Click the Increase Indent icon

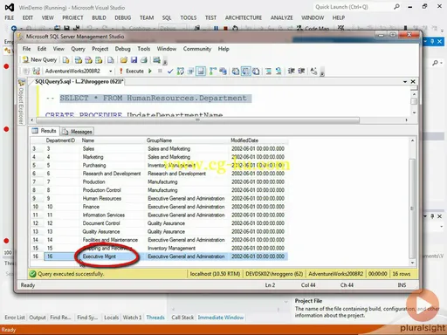click(x=301, y=71)
